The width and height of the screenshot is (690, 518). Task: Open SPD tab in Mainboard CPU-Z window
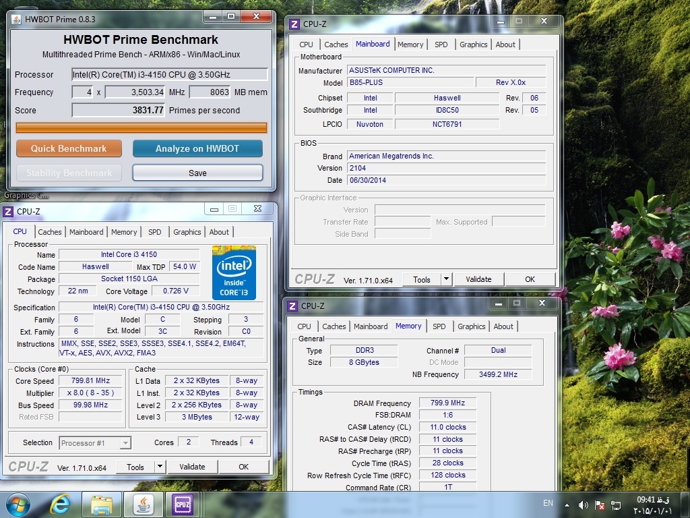[441, 45]
